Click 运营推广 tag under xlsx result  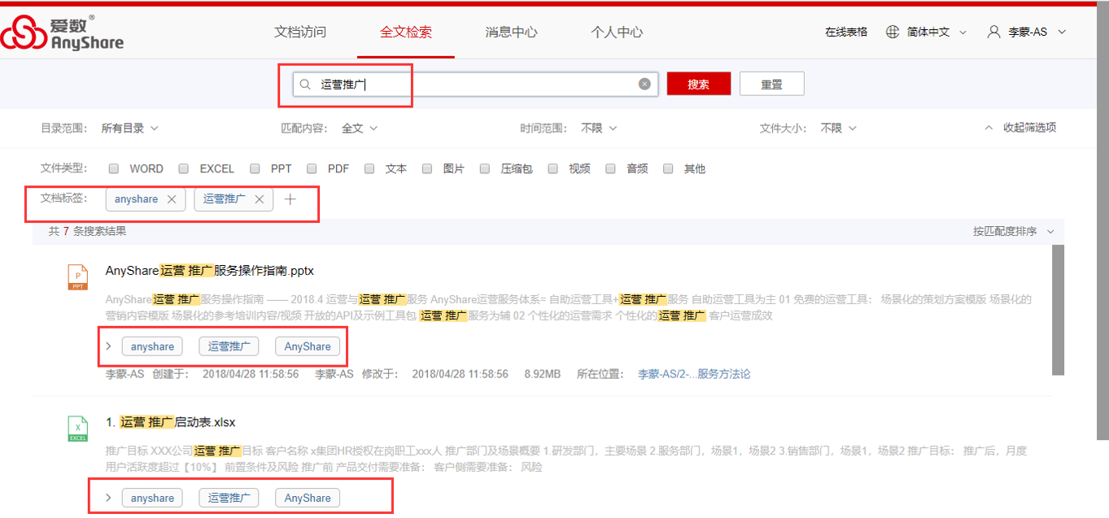pos(229,498)
